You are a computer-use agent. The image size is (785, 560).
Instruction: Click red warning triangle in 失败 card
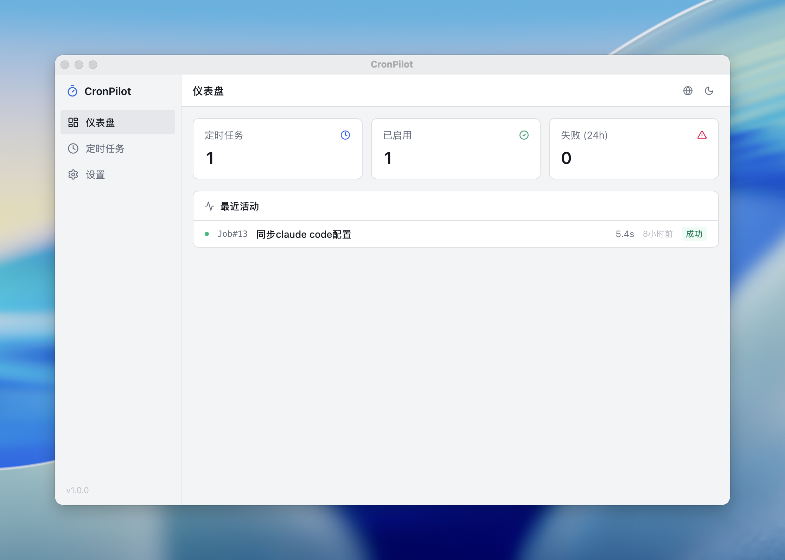(x=702, y=135)
